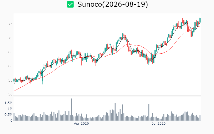
Task: Click the last volume bar at far right
Action: [200, 118]
